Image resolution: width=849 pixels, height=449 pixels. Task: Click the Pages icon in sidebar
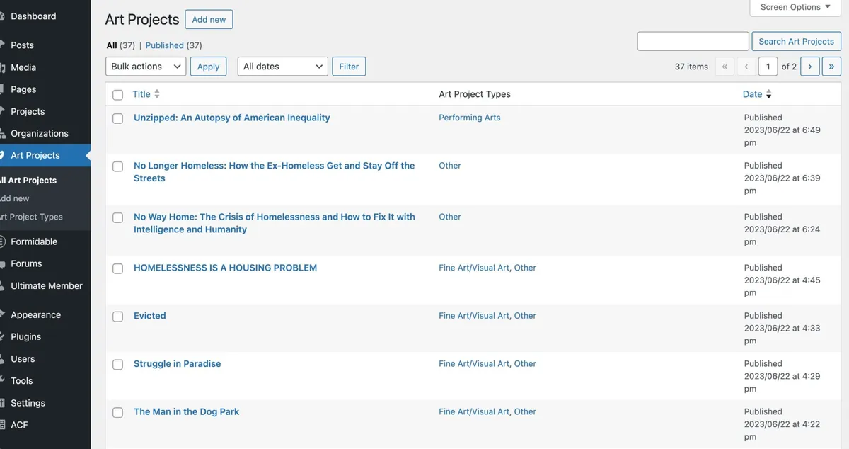(2, 89)
